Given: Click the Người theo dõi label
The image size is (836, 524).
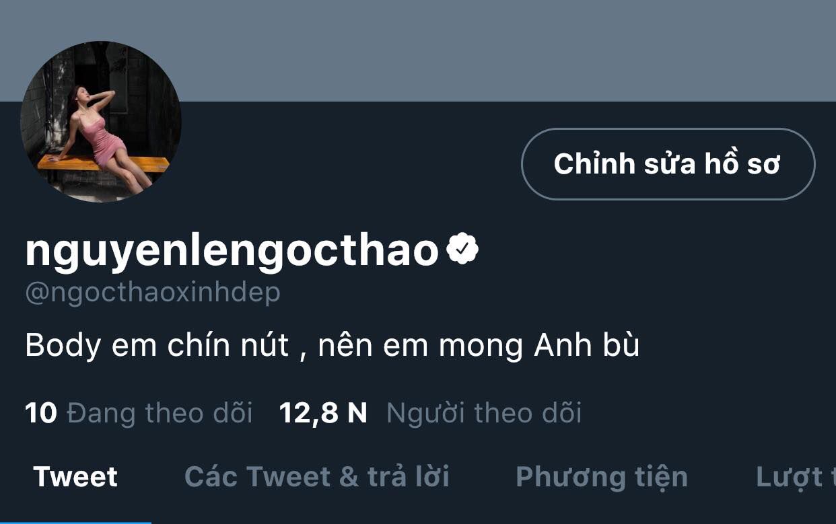Looking at the screenshot, I should coord(484,413).
